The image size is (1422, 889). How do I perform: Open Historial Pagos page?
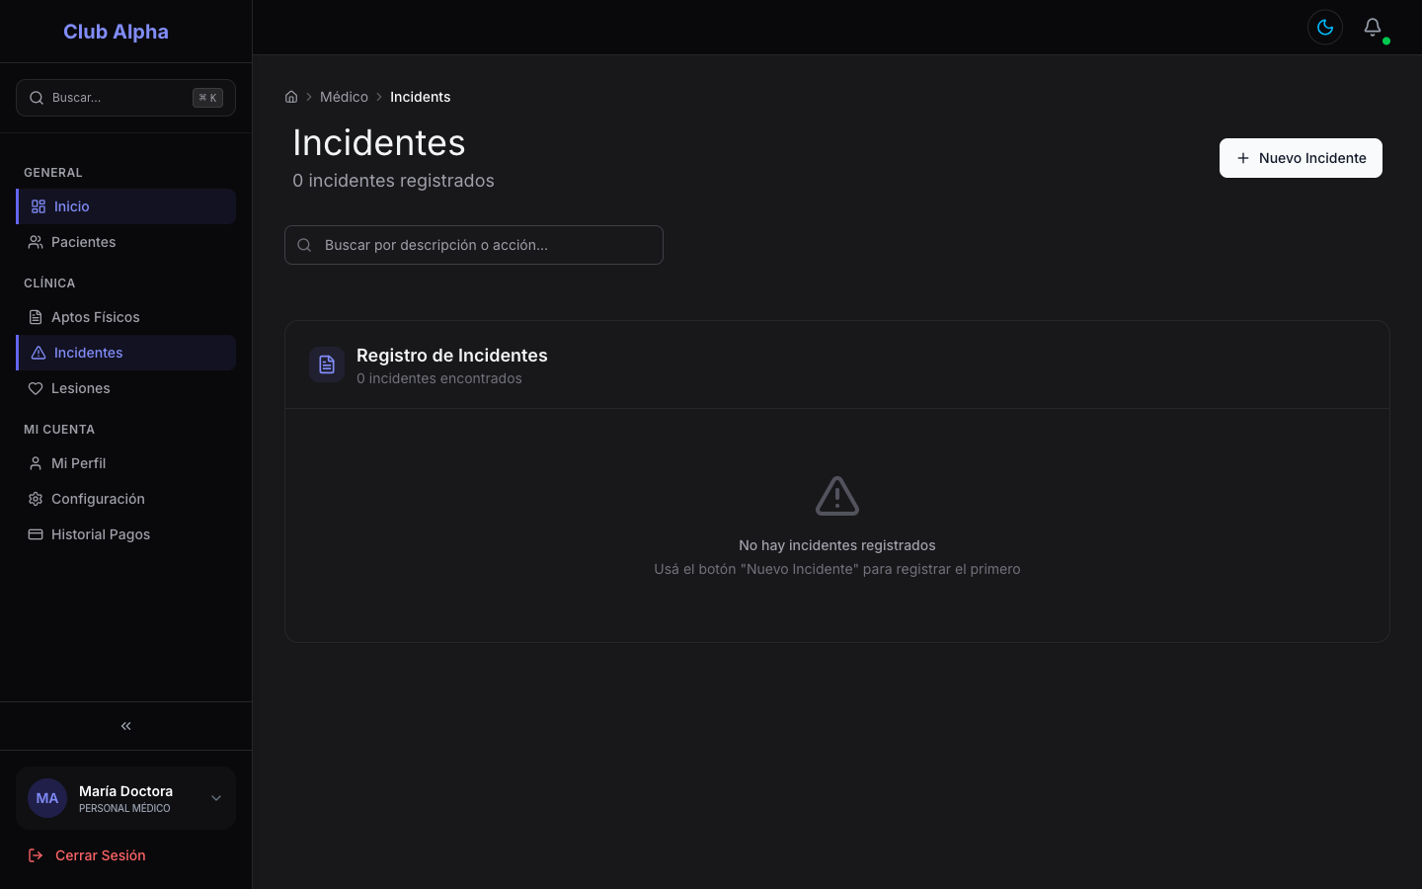125,534
